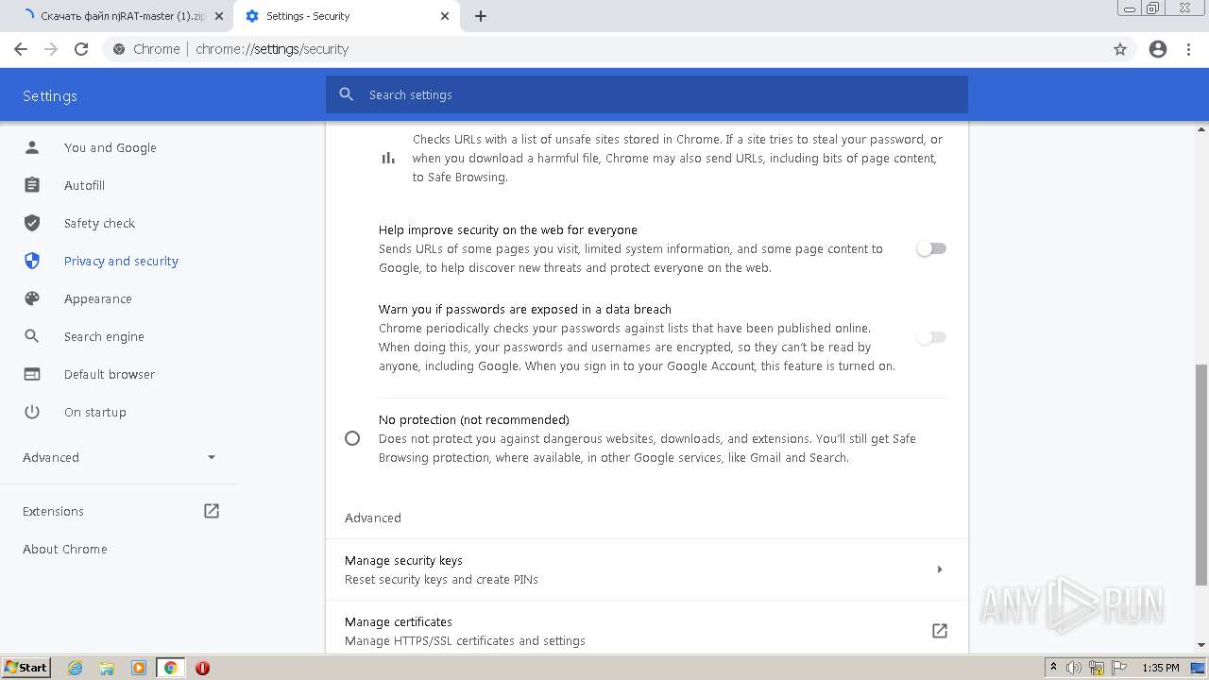Open the On startup section
Screen dimensions: 1209x680
[94, 412]
